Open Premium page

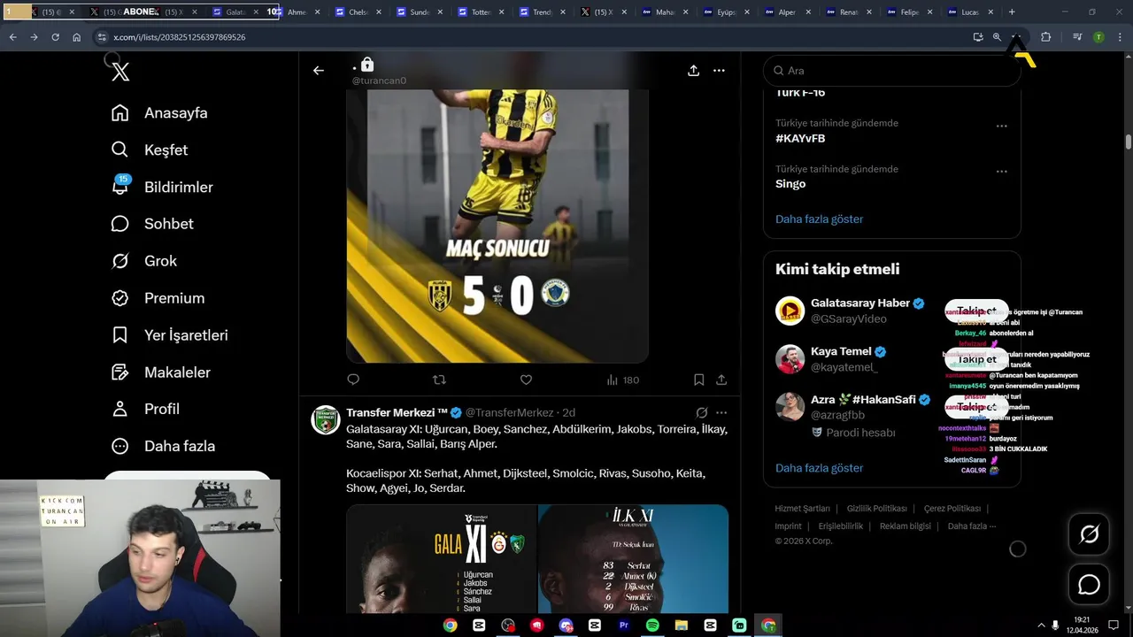[x=158, y=298]
